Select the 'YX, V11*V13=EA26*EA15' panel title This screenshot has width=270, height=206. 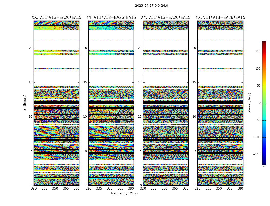coord(220,18)
